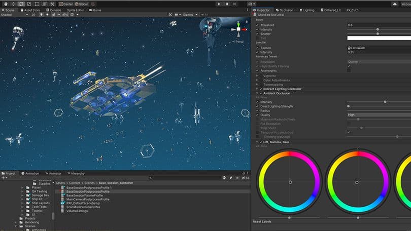Viewport: 411px width, 231px height.
Task: Click the Pause button
Action: 227,4
